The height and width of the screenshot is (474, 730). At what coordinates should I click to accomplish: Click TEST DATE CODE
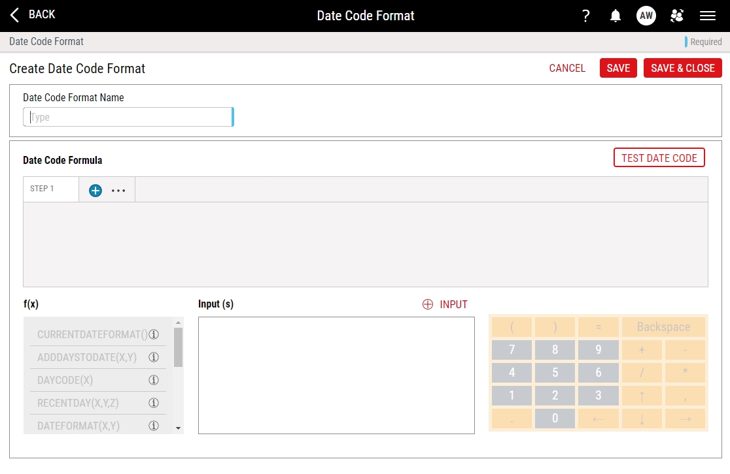coord(659,157)
